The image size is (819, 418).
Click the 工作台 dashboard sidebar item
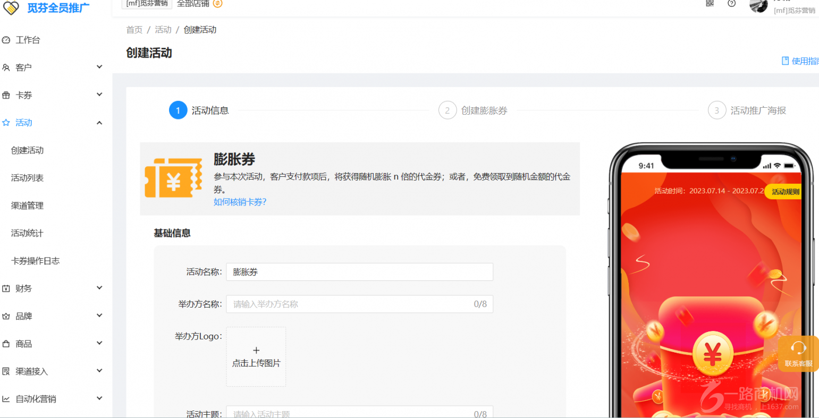(28, 40)
